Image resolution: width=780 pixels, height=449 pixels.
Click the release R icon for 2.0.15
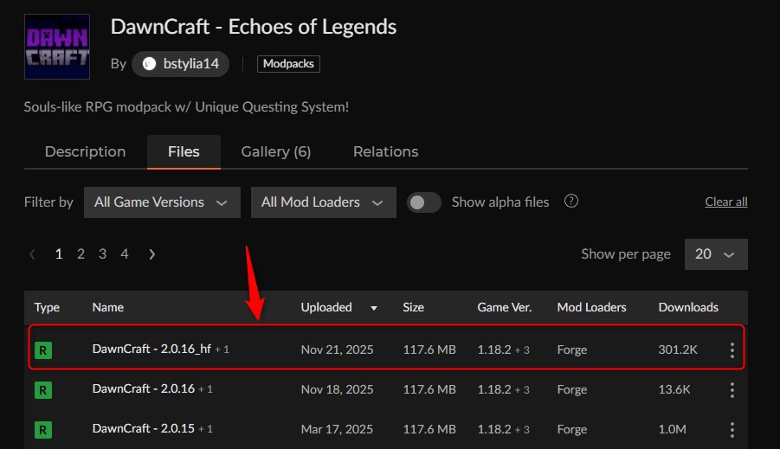(43, 430)
